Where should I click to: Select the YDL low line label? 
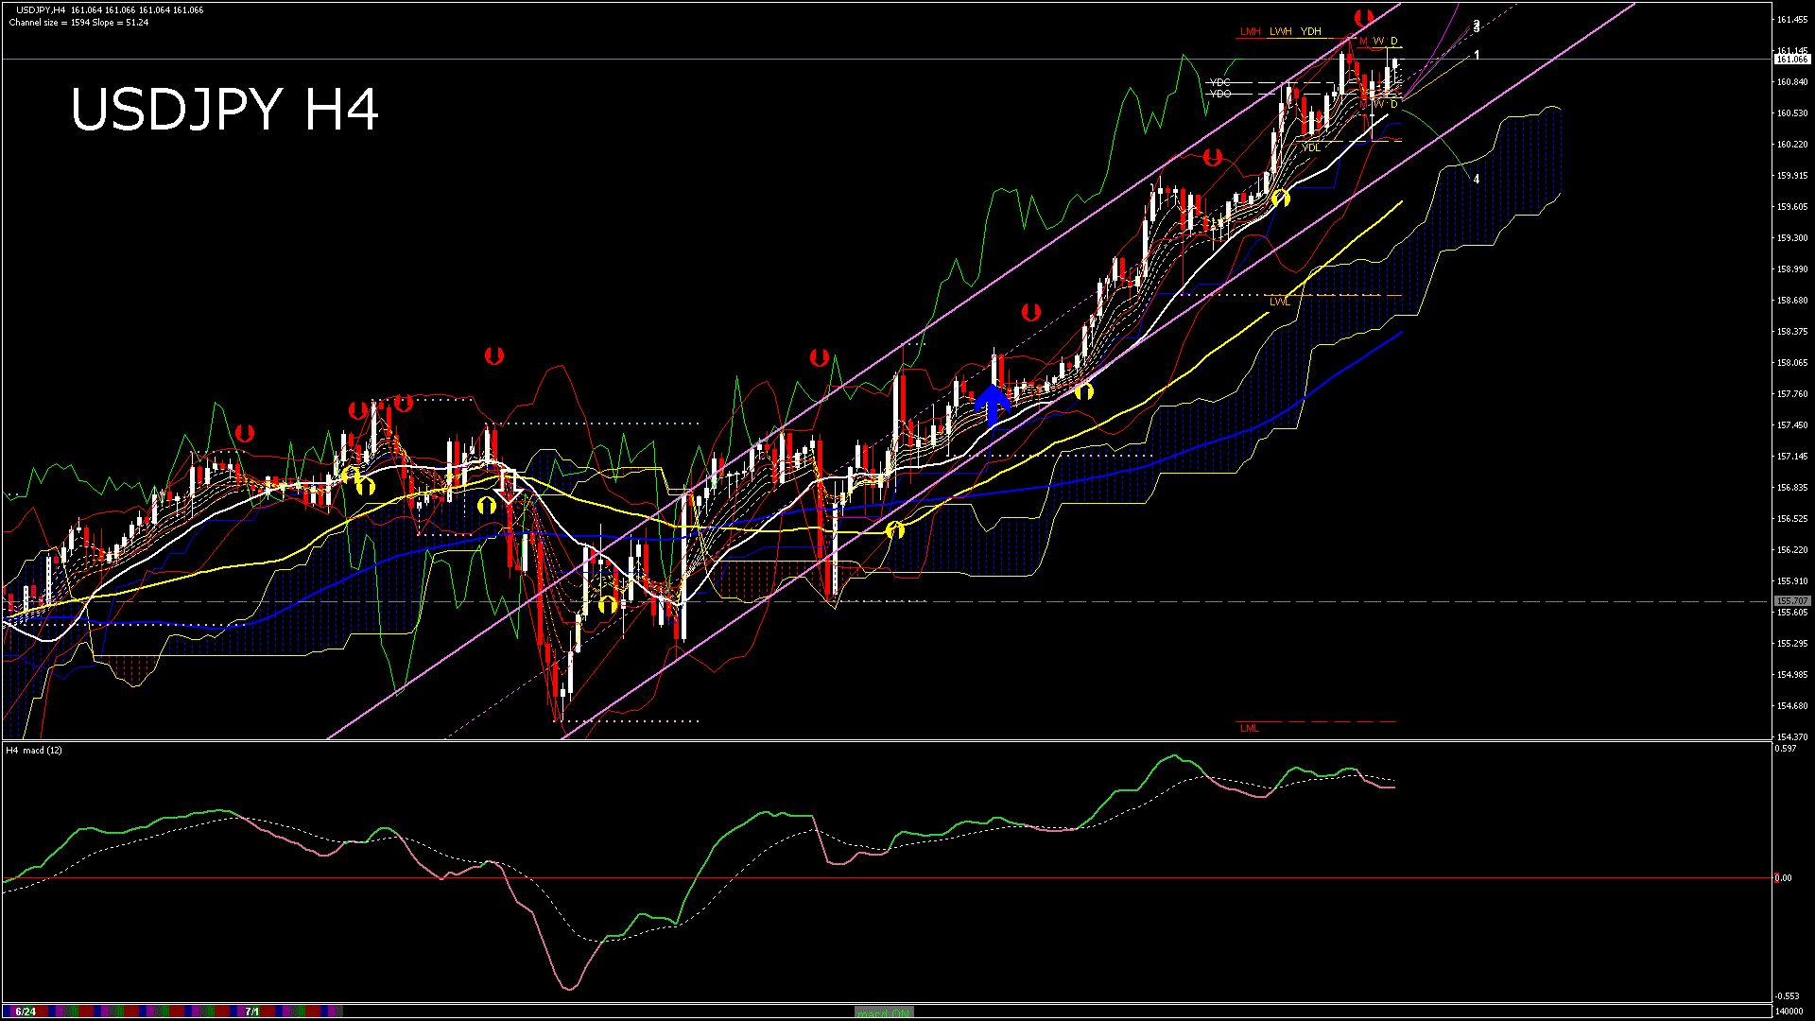(1310, 147)
